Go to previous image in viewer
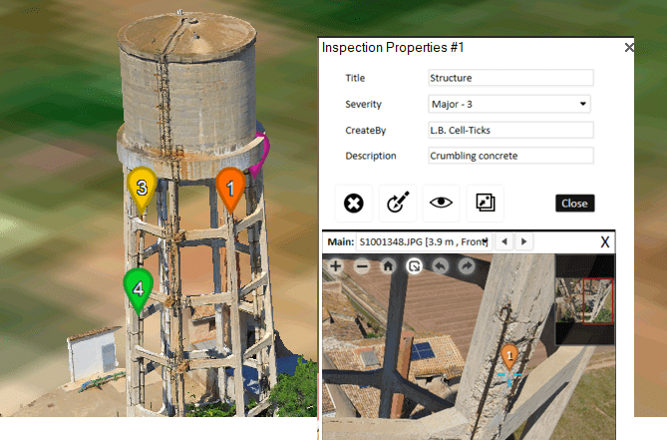667x440 pixels. (x=506, y=241)
